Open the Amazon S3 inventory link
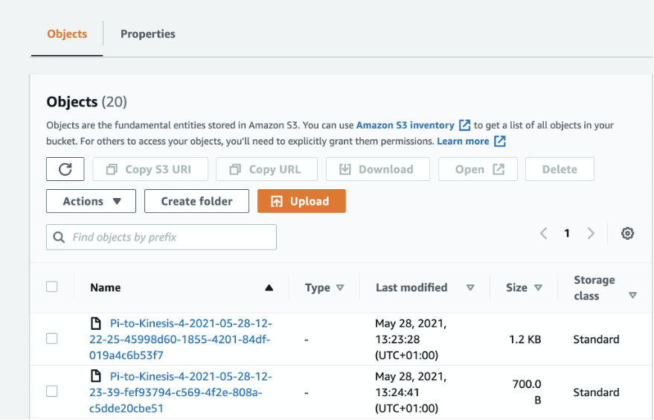 (x=405, y=126)
